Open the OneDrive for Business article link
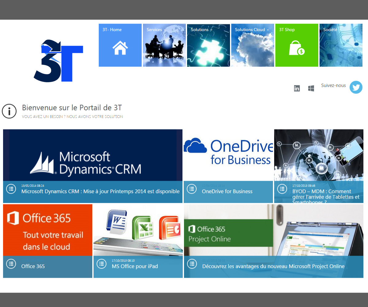 pyautogui.click(x=227, y=191)
